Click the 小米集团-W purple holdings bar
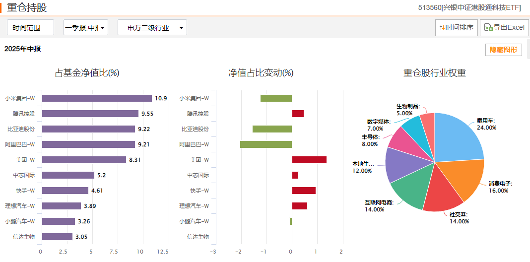The height and width of the screenshot is (262, 530). point(97,98)
